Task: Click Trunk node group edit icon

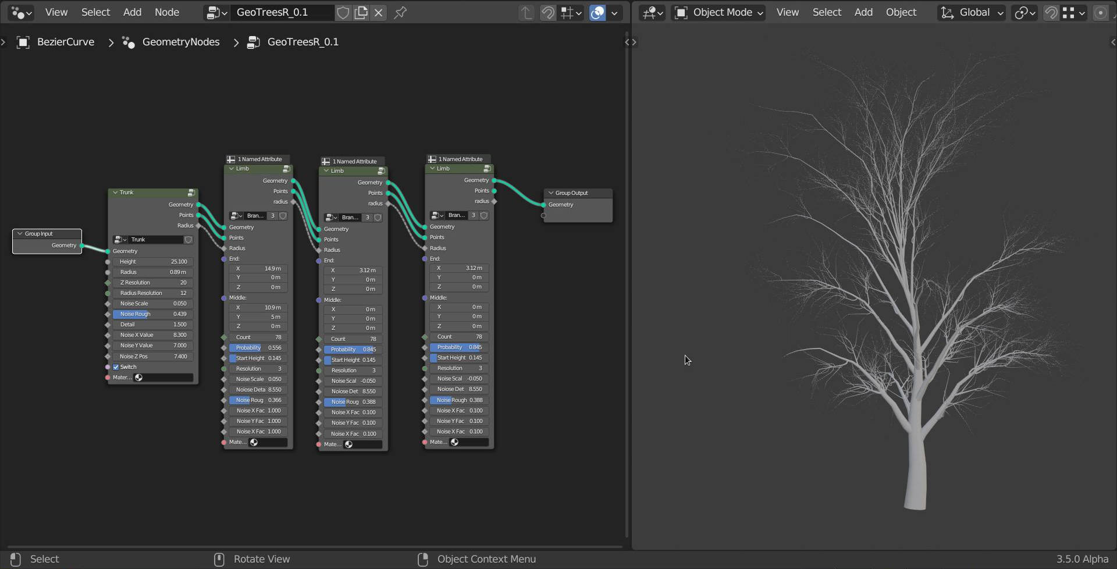Action: pos(191,193)
